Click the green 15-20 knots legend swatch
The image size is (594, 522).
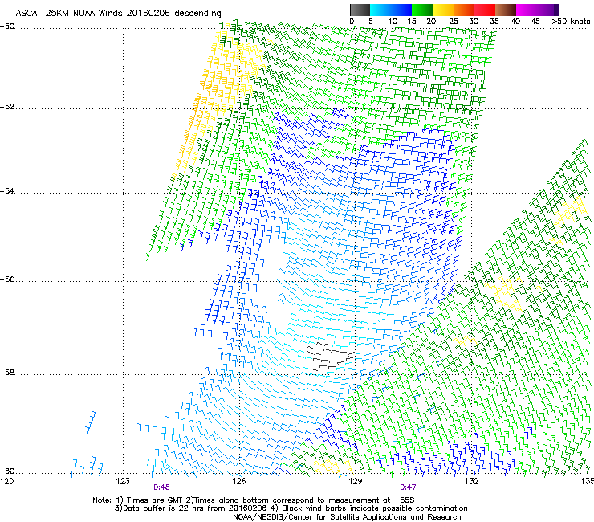pos(422,10)
